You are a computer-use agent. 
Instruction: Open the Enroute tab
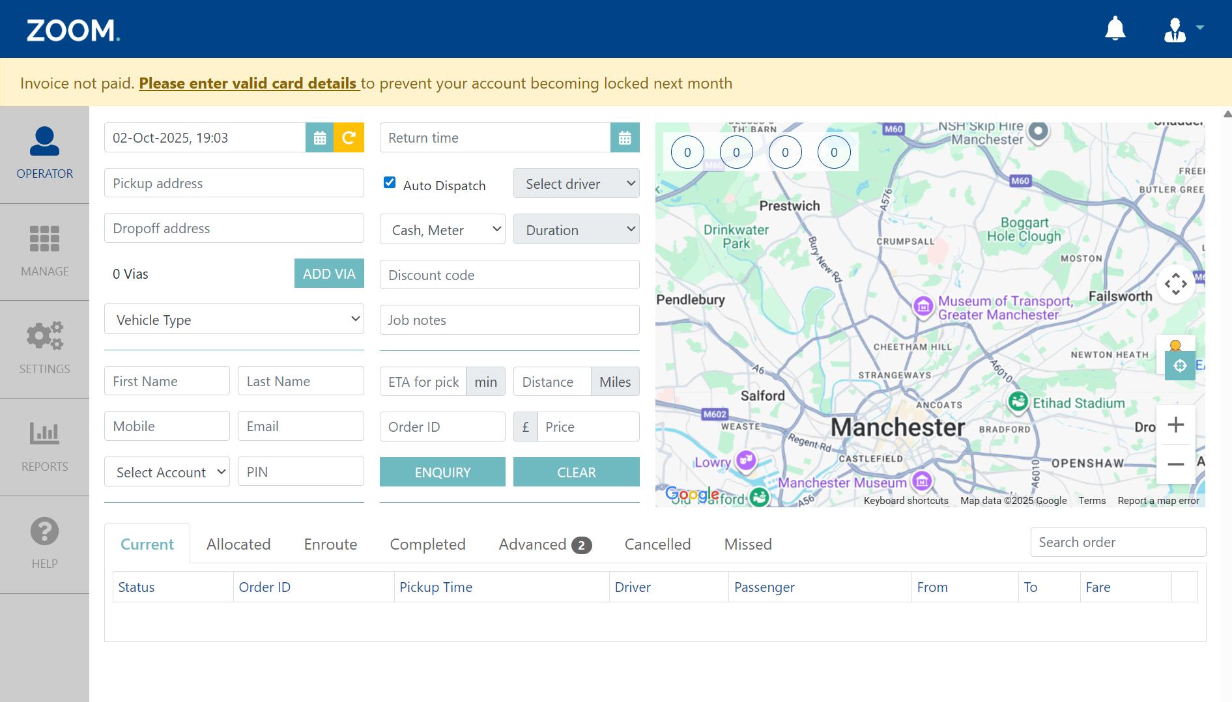point(330,544)
